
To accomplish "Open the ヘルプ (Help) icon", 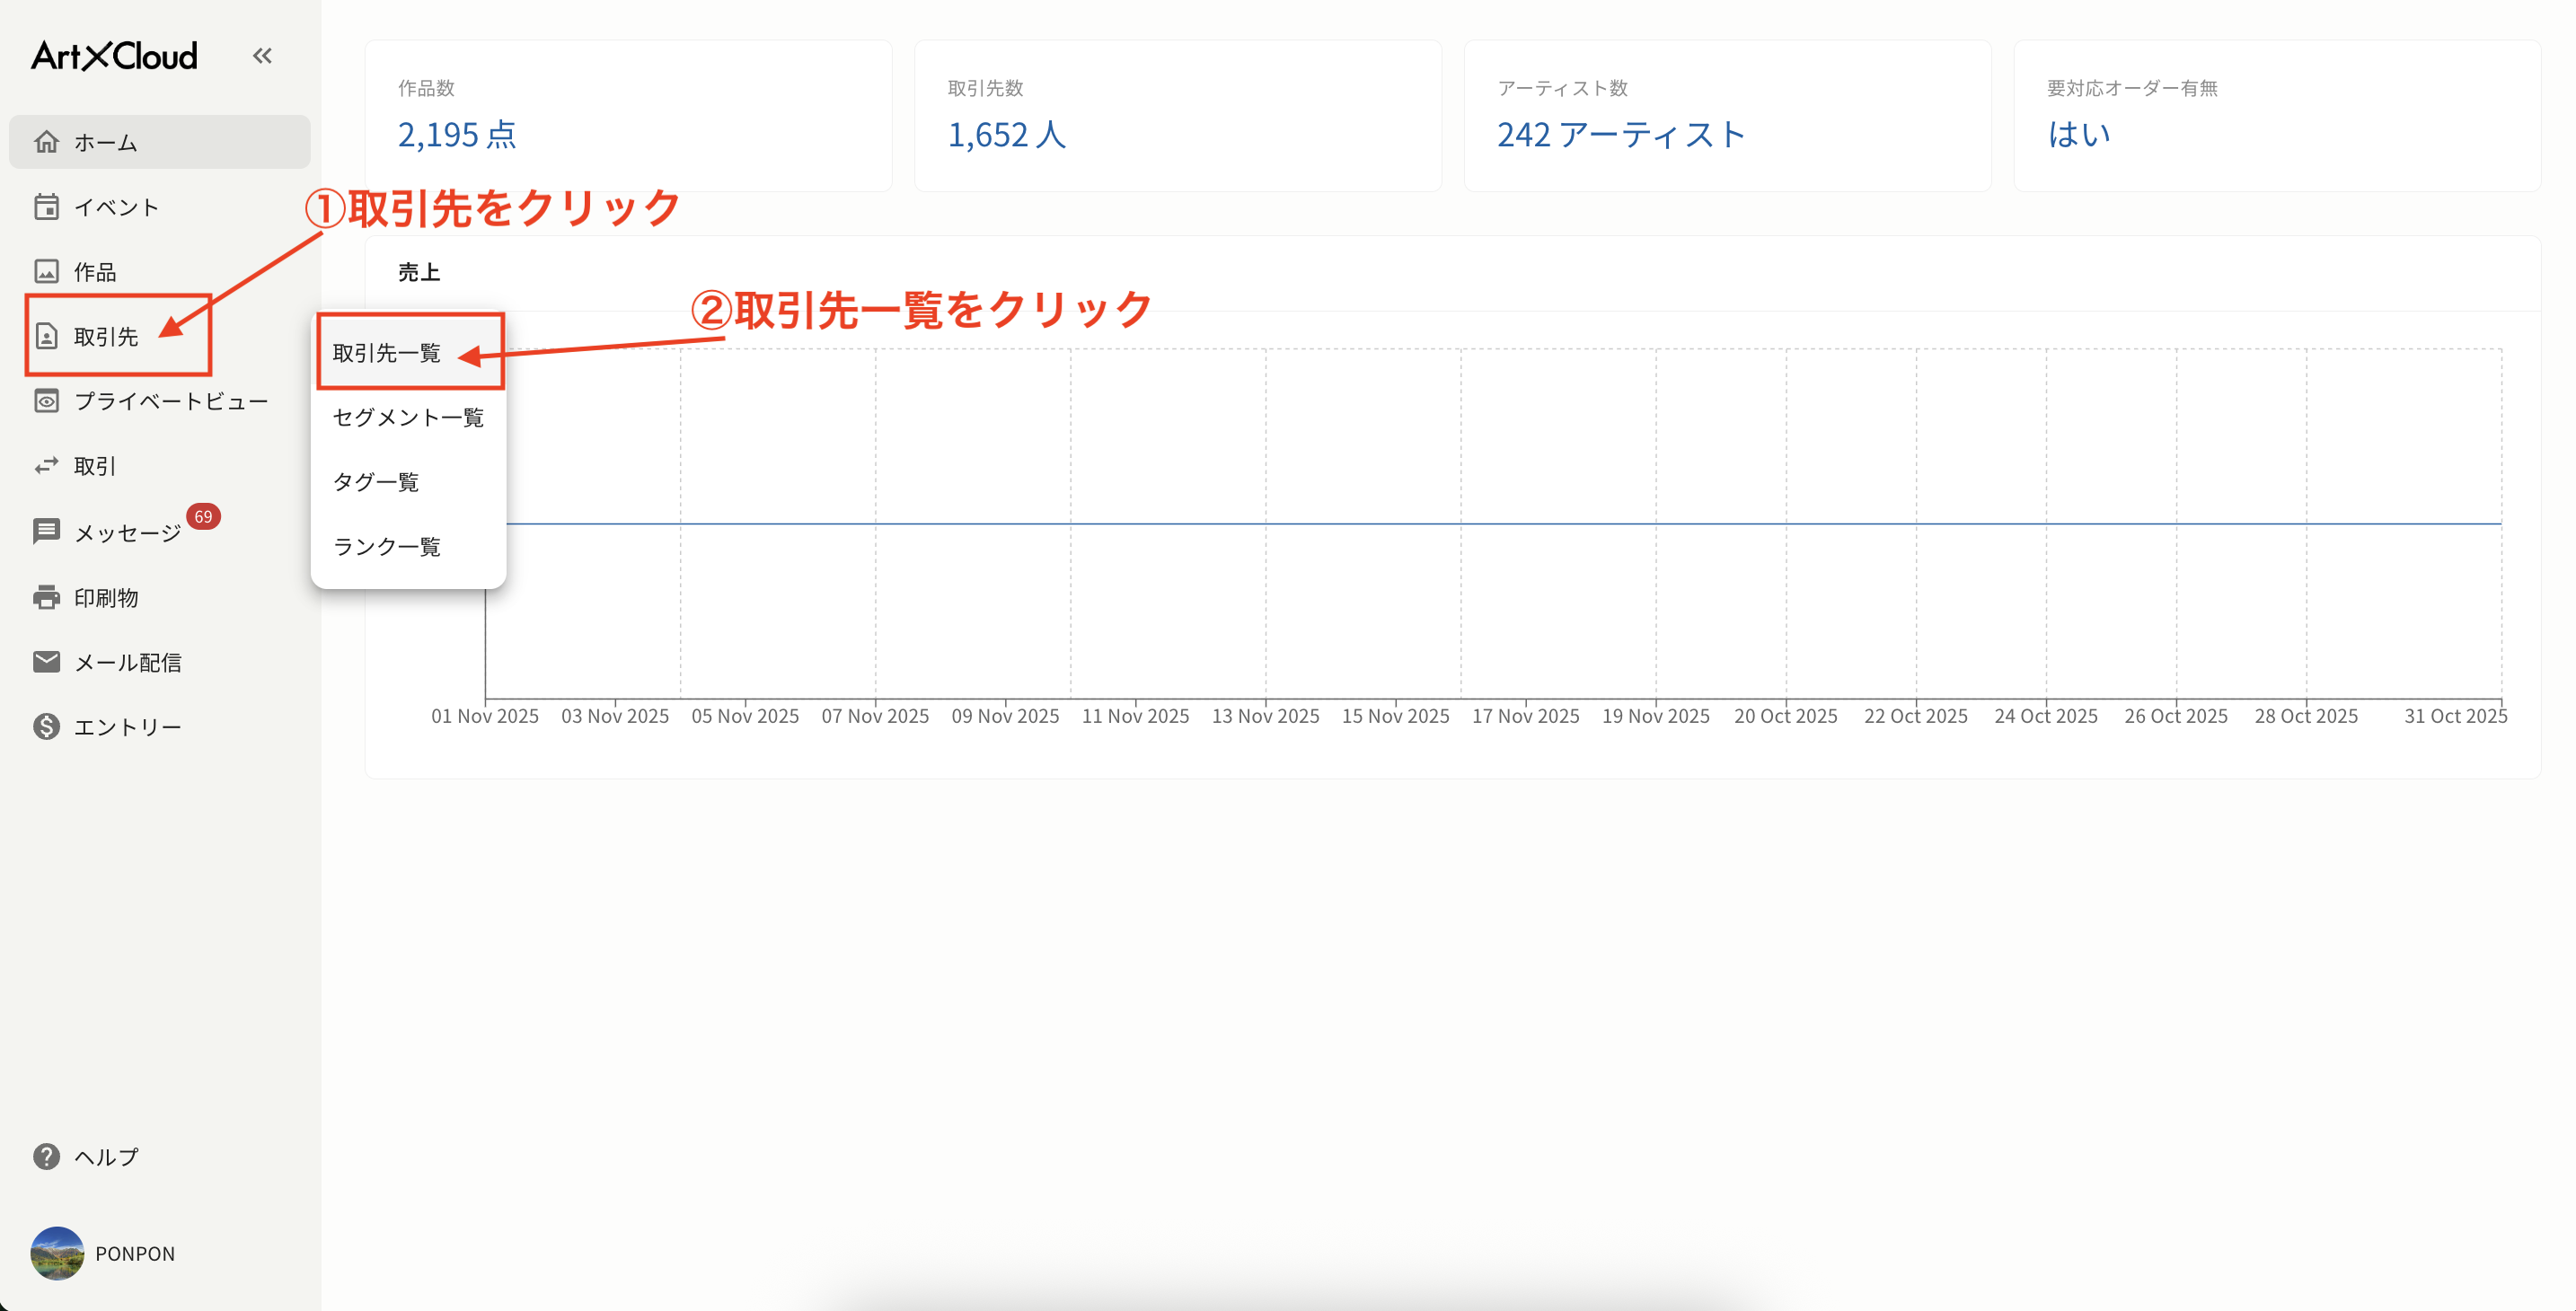I will coord(47,1156).
